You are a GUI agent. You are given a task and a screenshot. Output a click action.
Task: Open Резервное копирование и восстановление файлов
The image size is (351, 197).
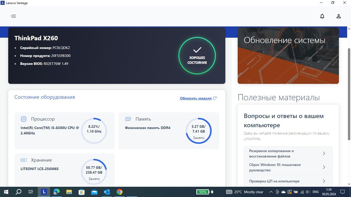tap(288, 153)
